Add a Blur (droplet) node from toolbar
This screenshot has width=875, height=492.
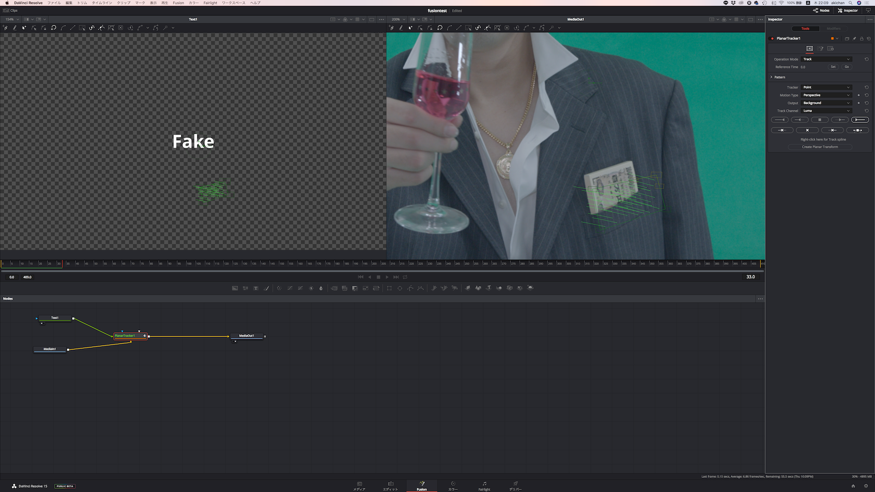click(x=321, y=288)
